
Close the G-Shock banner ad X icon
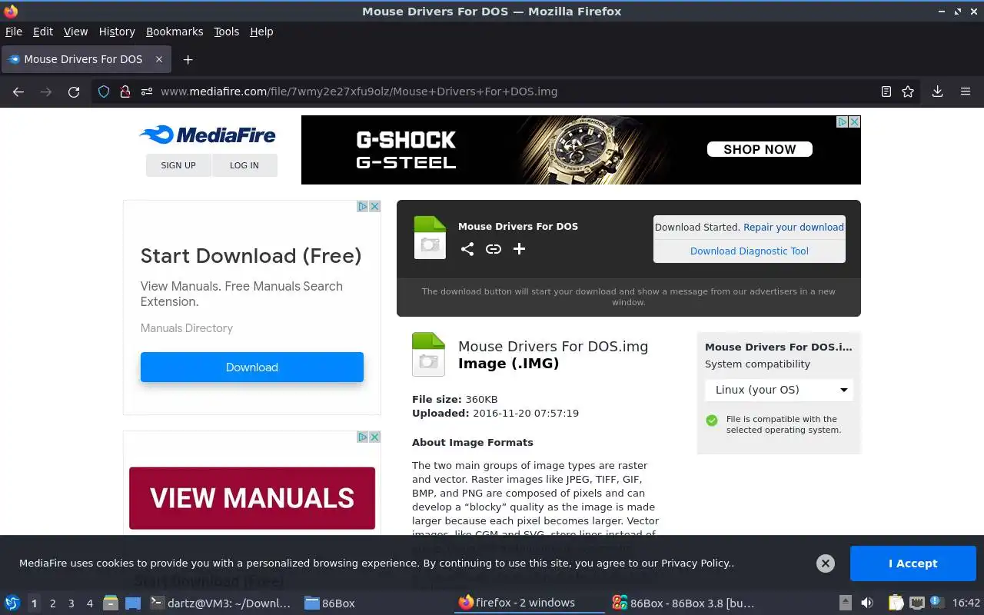854,121
